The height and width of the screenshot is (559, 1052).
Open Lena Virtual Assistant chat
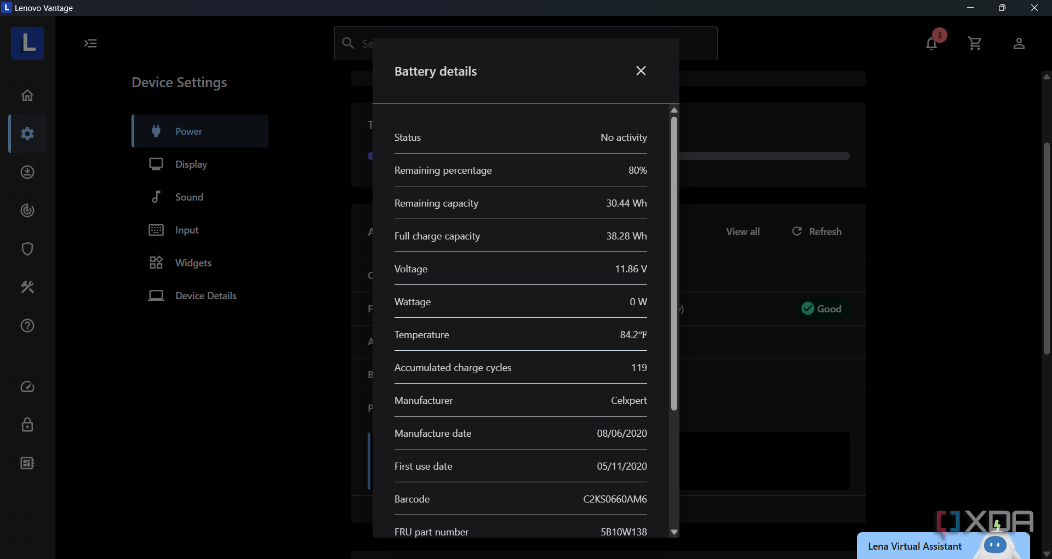click(x=943, y=546)
